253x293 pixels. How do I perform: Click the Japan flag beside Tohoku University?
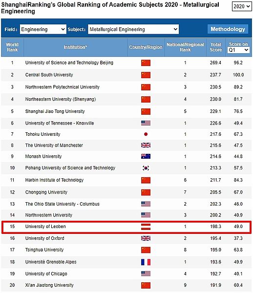146,134
